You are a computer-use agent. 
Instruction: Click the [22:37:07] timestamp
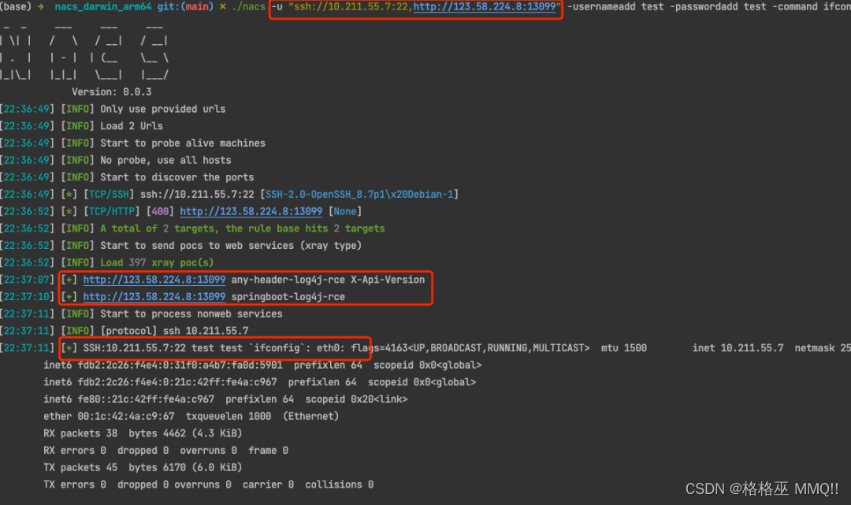27,280
